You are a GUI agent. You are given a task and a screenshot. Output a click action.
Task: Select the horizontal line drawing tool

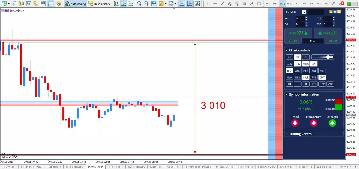(215, 4)
